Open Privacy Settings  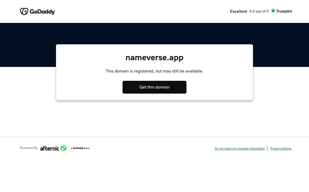coord(281,149)
